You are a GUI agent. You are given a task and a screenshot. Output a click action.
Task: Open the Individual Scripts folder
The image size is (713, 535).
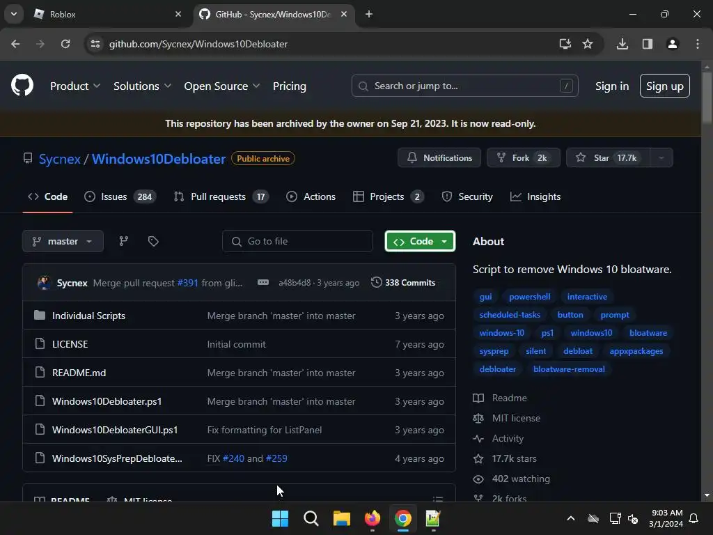coord(88,316)
